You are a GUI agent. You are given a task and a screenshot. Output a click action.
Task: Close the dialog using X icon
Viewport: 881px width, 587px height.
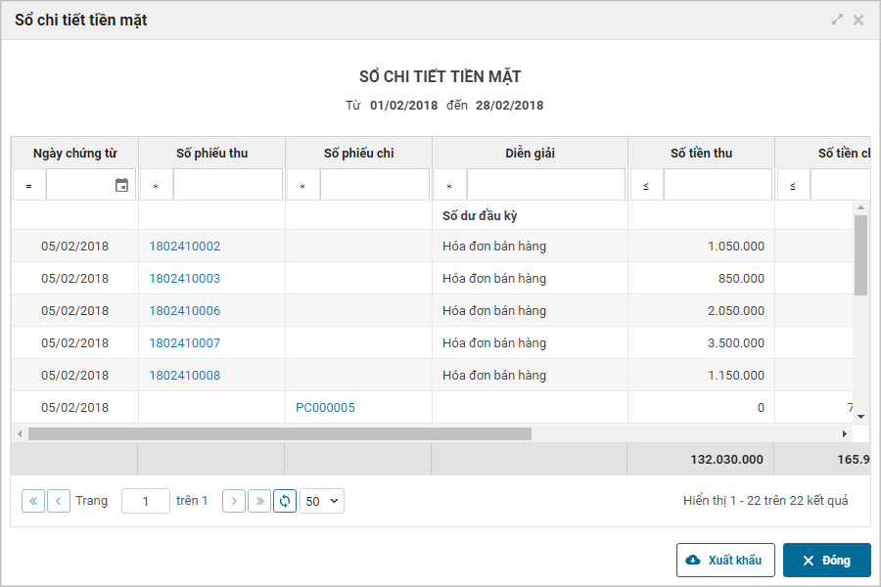[x=858, y=20]
